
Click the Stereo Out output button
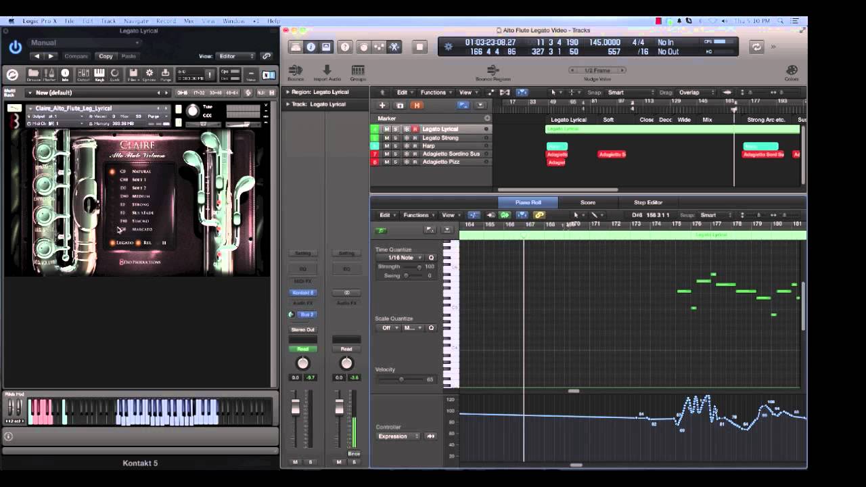[x=302, y=329]
